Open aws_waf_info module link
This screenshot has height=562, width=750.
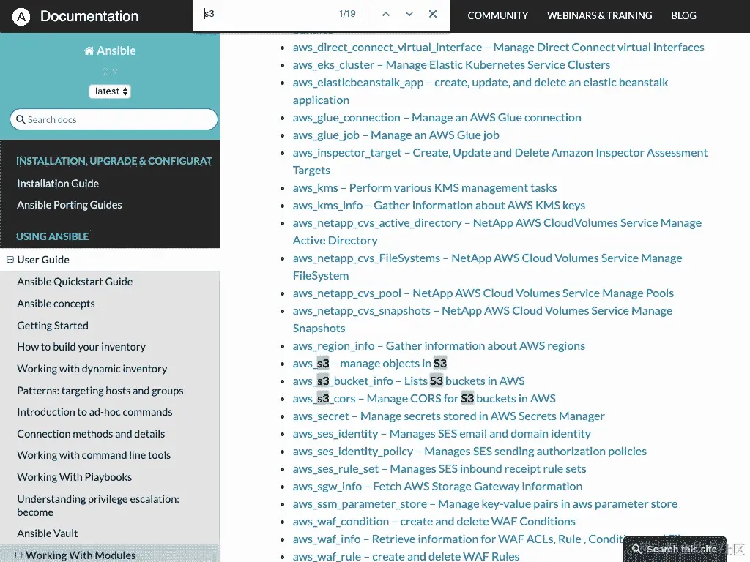pos(458,539)
